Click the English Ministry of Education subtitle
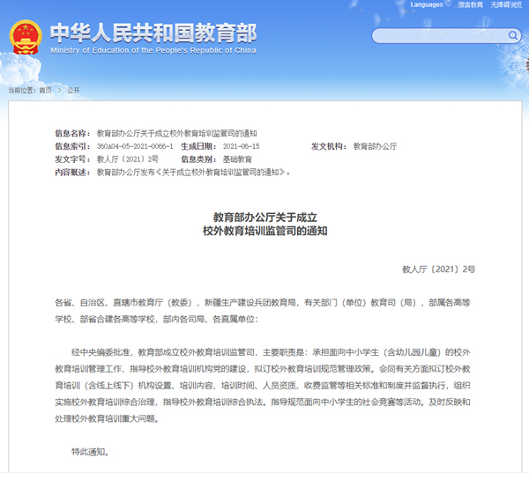 153,50
